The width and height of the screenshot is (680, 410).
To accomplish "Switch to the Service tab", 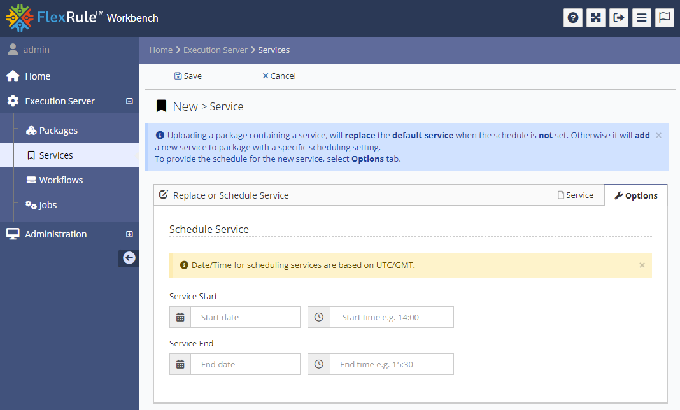I will [576, 195].
